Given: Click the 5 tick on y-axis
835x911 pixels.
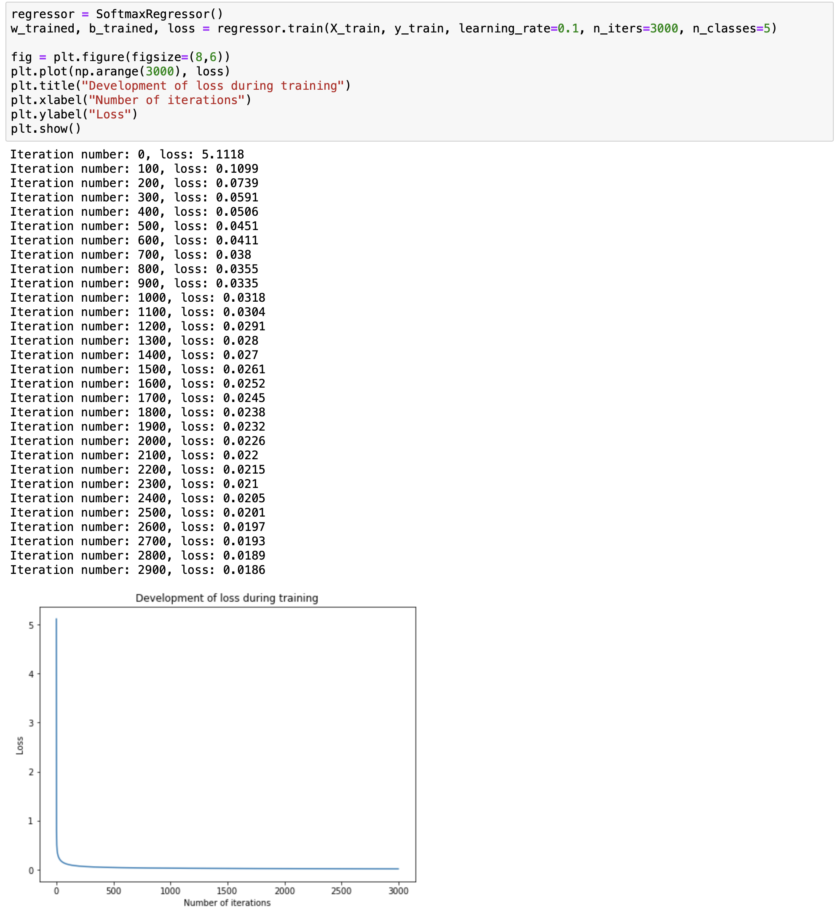Looking at the screenshot, I should coord(31,625).
